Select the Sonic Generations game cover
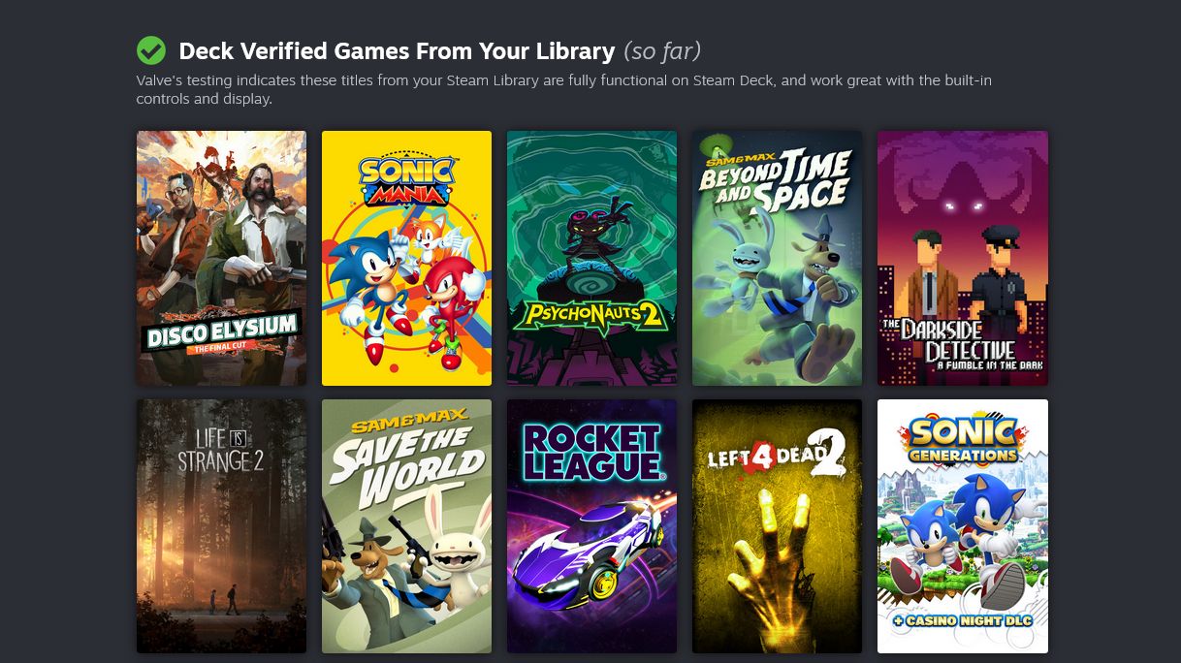 (963, 526)
